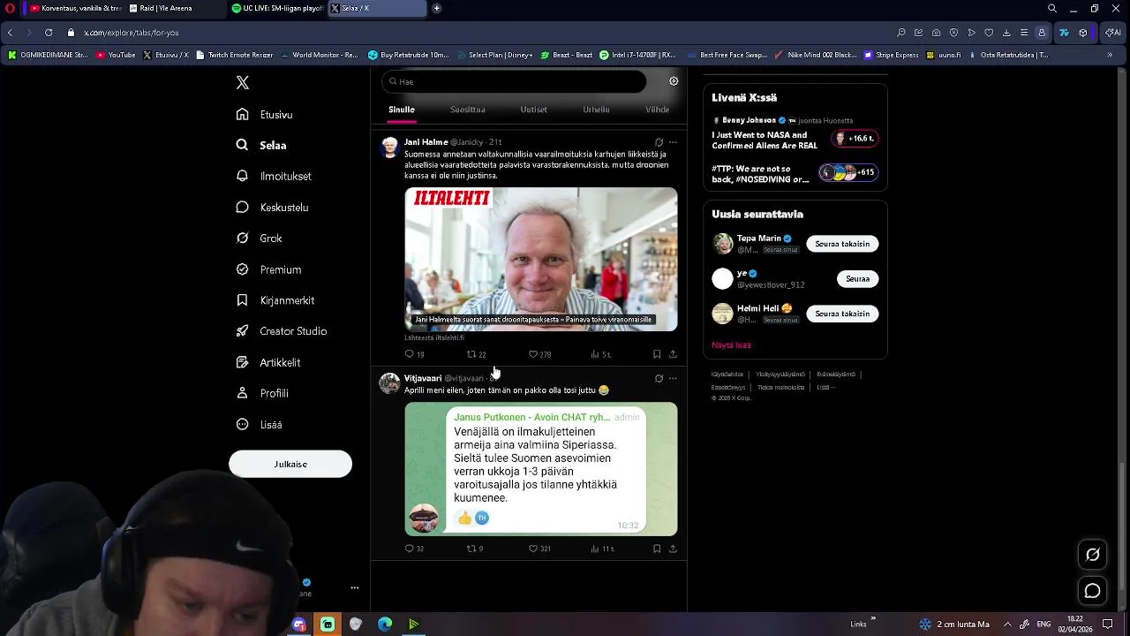The image size is (1130, 636).
Task: Open the ENG language indicator in tray
Action: tap(1043, 625)
